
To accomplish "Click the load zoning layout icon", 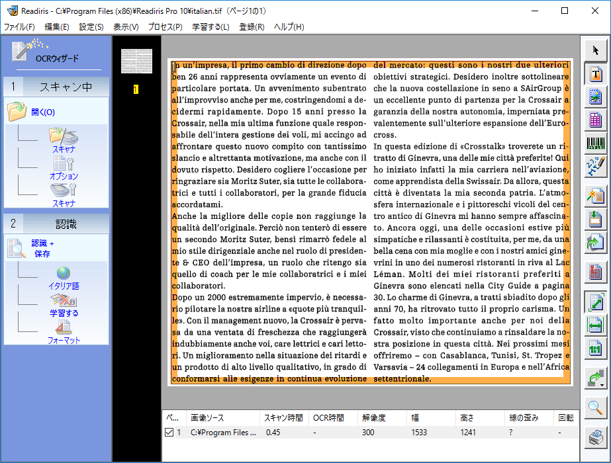I will [595, 219].
